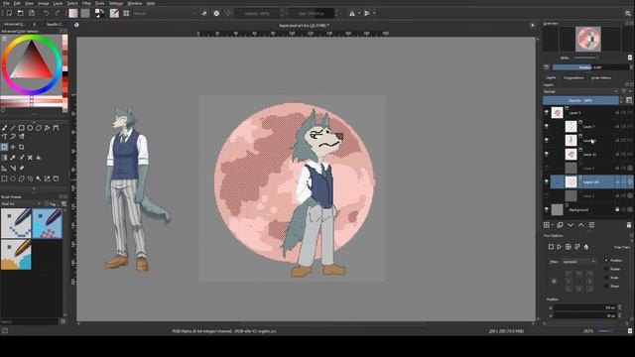Open the File menu
The height and width of the screenshot is (357, 635).
point(6,3)
